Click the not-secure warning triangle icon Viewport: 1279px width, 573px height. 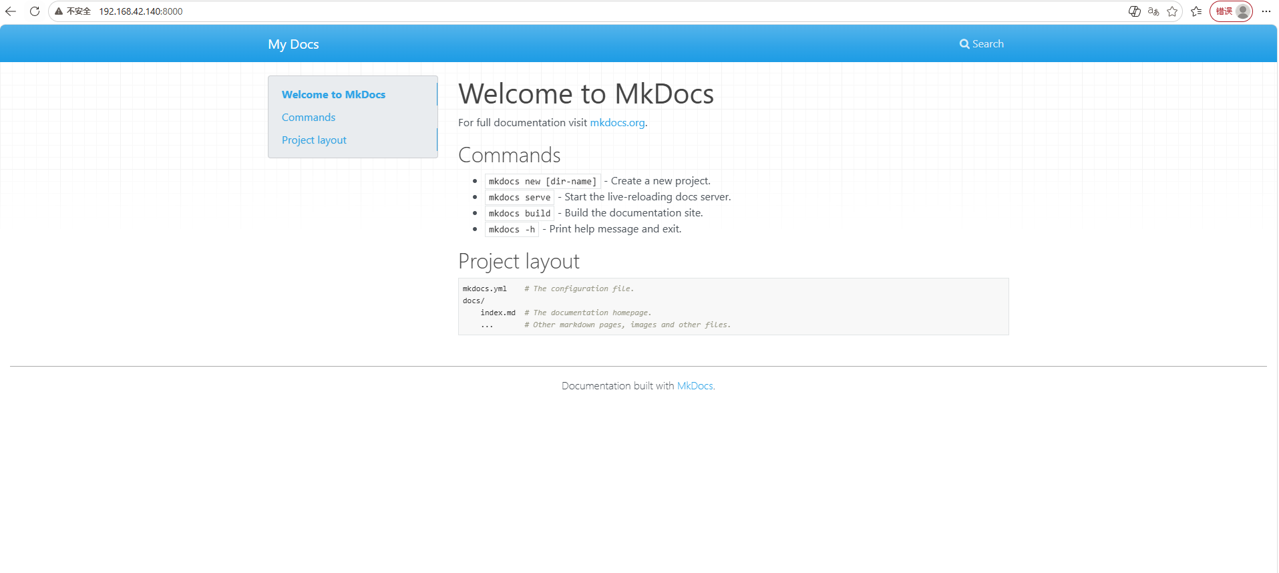59,11
